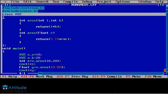Click the 'void main()' line
Viewport: 168px width, 94px height.
coord(14,49)
